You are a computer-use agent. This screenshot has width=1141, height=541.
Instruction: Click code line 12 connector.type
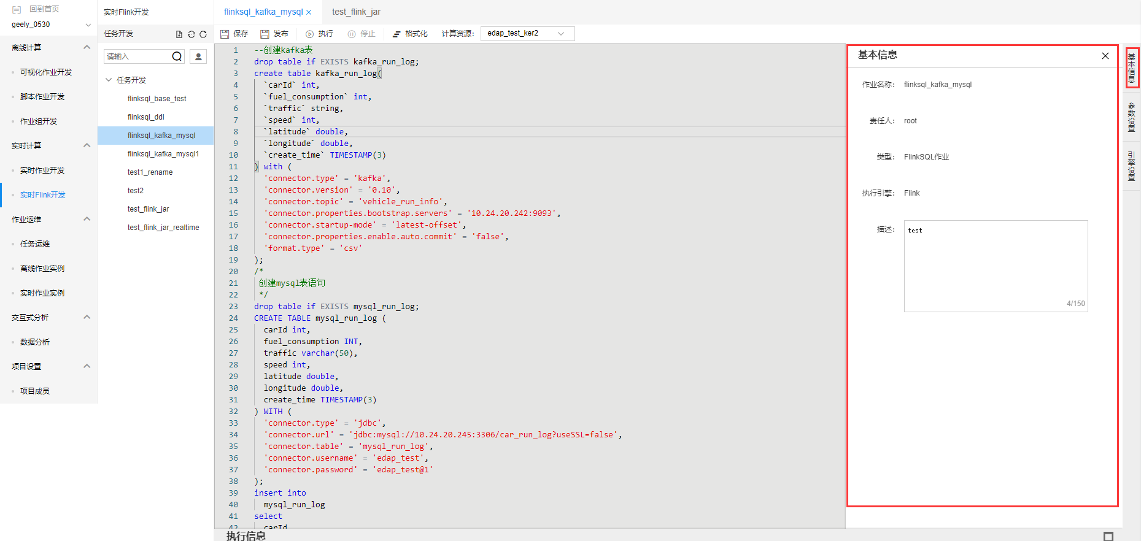pos(327,178)
